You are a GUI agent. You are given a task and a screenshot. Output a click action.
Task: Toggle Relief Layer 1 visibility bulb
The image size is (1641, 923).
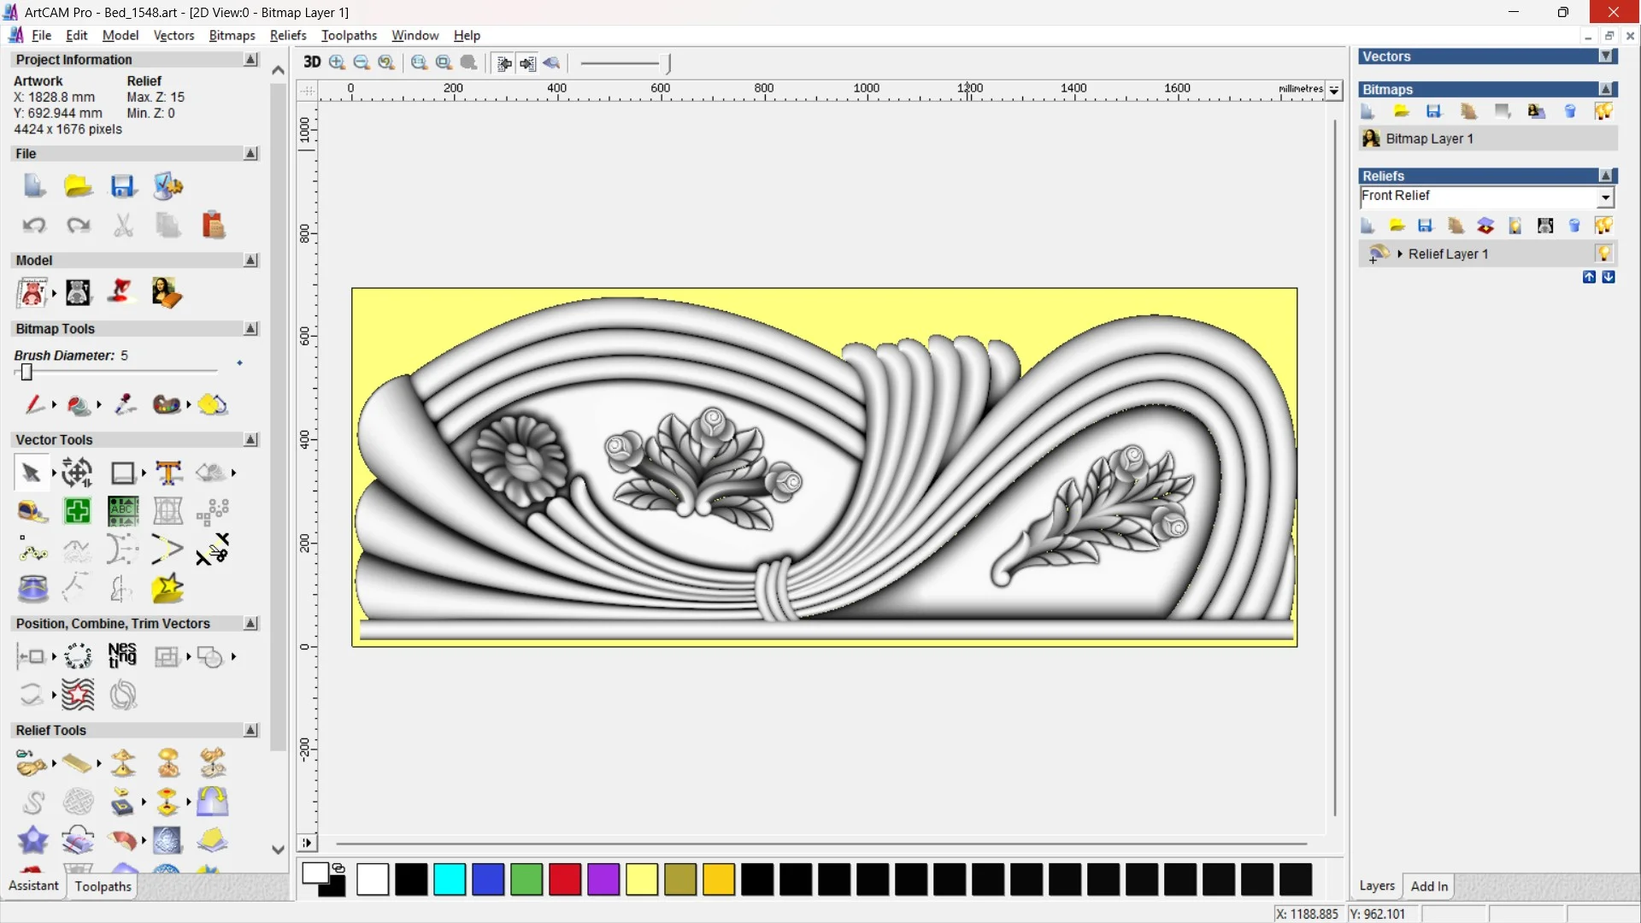tap(1603, 254)
